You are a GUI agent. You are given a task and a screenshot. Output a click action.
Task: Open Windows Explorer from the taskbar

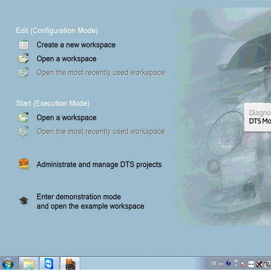[29, 264]
